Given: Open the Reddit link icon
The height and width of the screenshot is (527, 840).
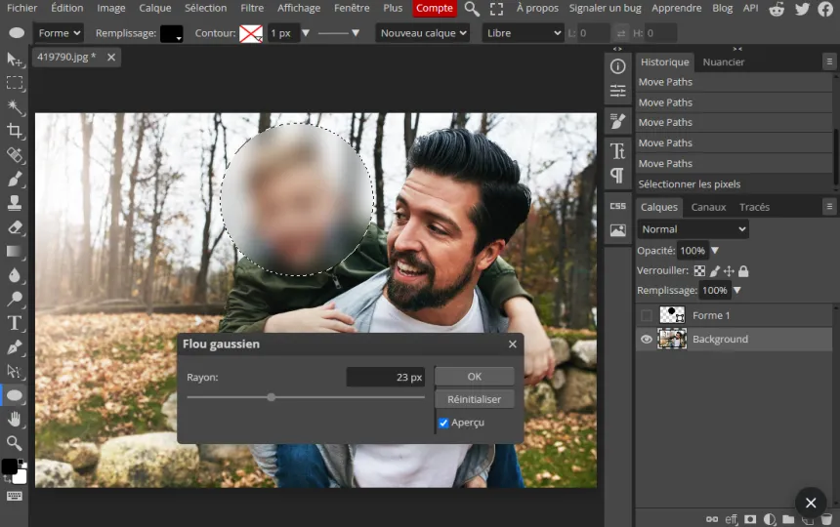Looking at the screenshot, I should tap(777, 9).
